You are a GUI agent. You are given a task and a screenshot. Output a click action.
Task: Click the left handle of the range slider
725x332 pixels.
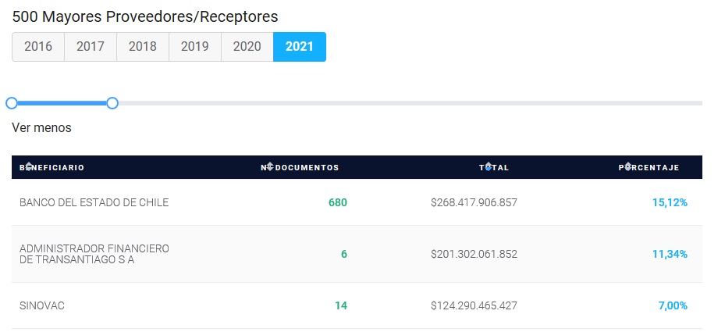pyautogui.click(x=12, y=103)
